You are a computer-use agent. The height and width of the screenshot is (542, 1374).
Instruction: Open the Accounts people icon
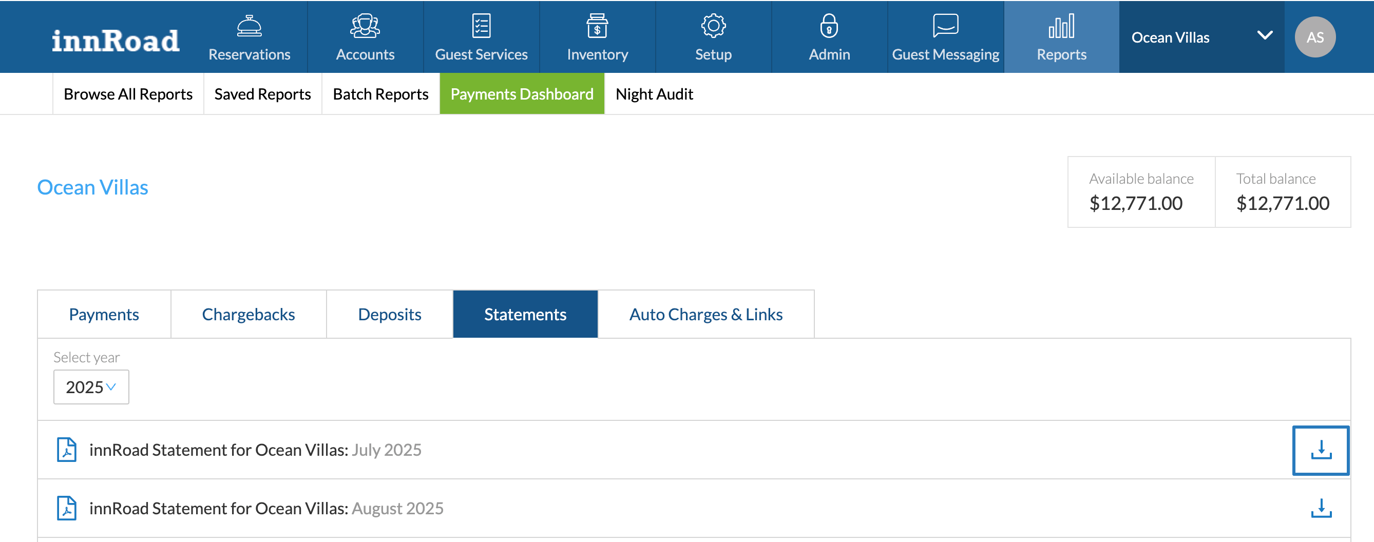click(365, 26)
